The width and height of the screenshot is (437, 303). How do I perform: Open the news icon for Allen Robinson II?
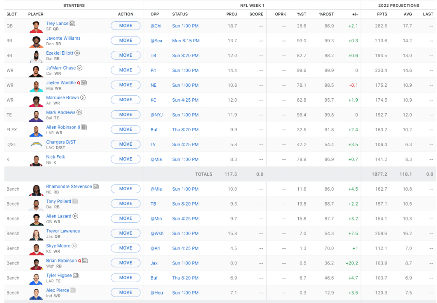click(84, 127)
